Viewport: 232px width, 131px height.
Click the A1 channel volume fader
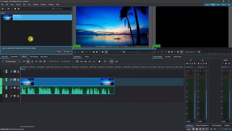(195, 91)
